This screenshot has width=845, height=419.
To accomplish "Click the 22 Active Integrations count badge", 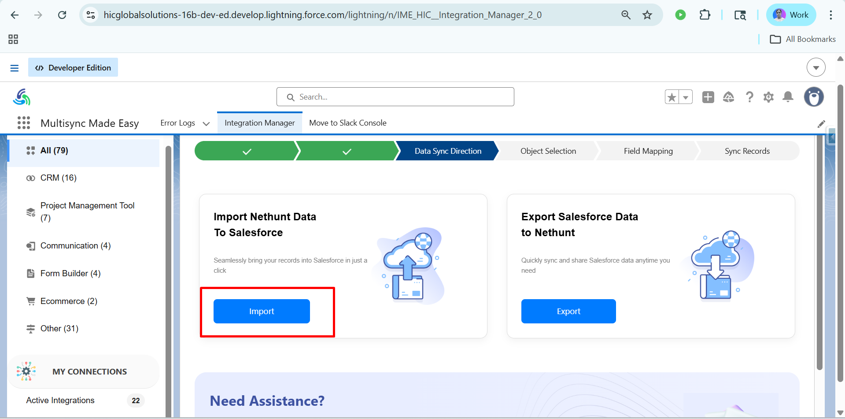I will pyautogui.click(x=136, y=400).
